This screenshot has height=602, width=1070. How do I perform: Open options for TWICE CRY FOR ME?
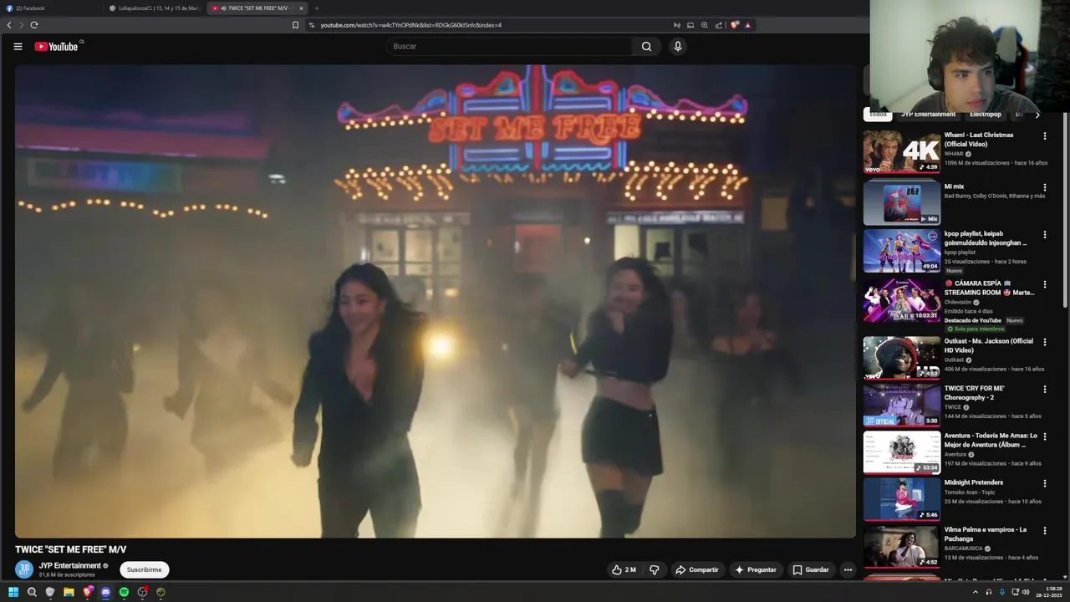[1044, 390]
